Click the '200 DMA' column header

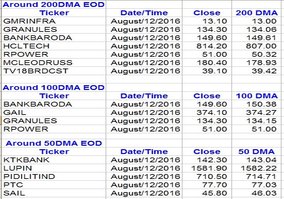pyautogui.click(x=257, y=13)
